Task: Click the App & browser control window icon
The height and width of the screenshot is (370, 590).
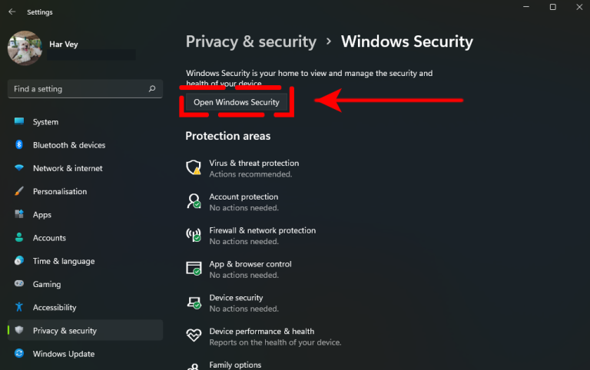Action: click(x=194, y=269)
